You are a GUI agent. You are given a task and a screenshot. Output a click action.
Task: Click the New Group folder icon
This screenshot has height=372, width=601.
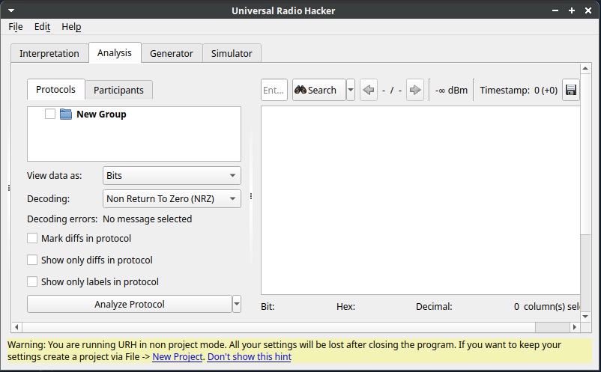[66, 114]
